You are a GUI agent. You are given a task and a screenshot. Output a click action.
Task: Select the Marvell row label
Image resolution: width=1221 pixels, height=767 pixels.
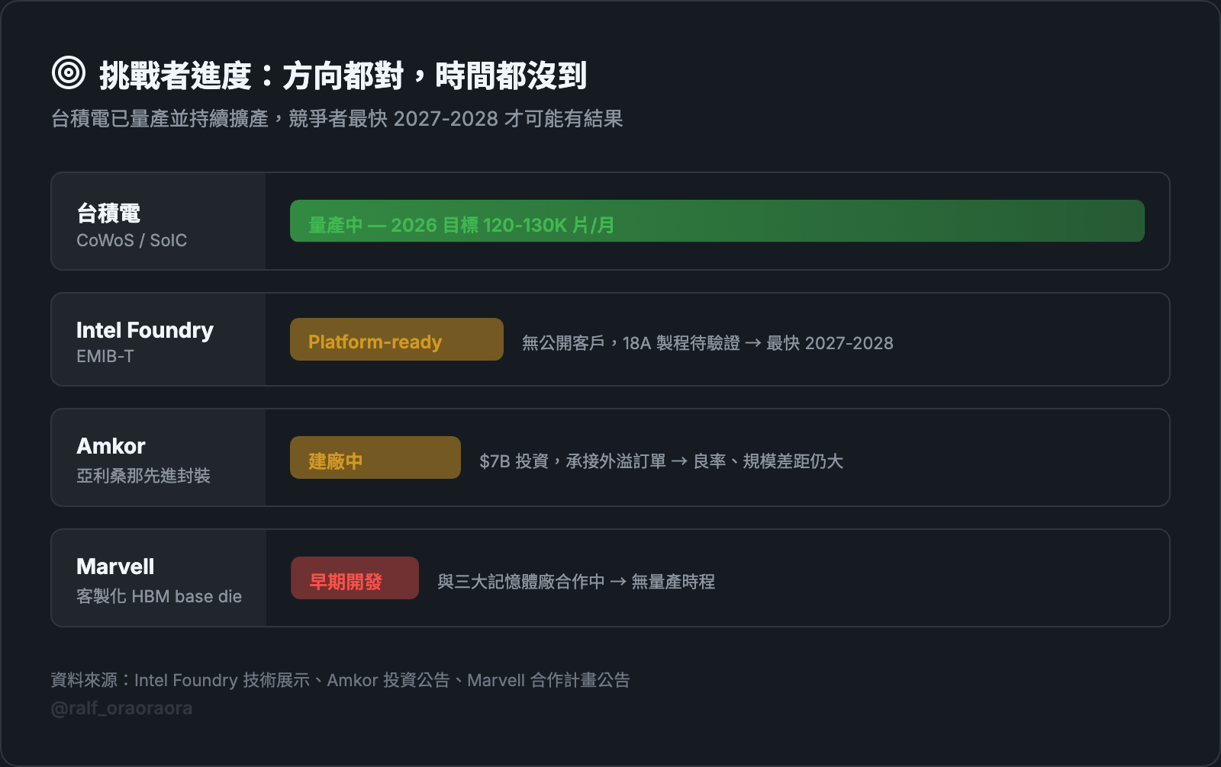[115, 566]
